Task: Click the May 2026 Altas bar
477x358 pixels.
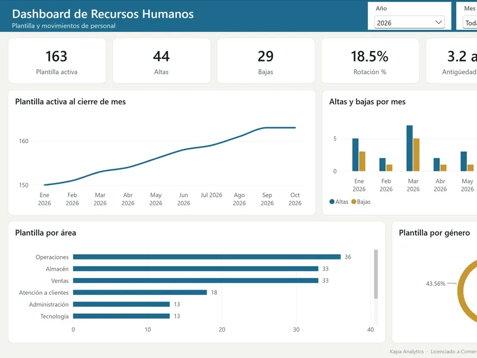Action: point(464,161)
